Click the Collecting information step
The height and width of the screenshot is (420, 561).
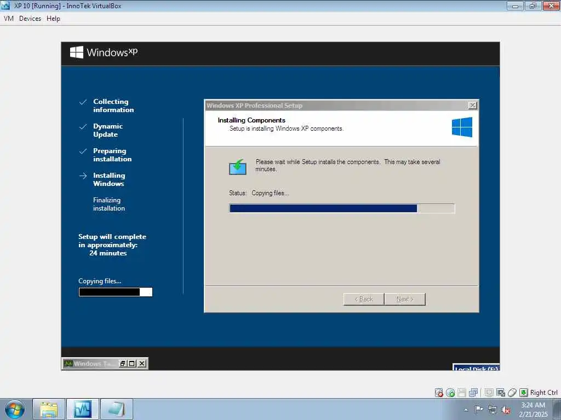point(113,106)
